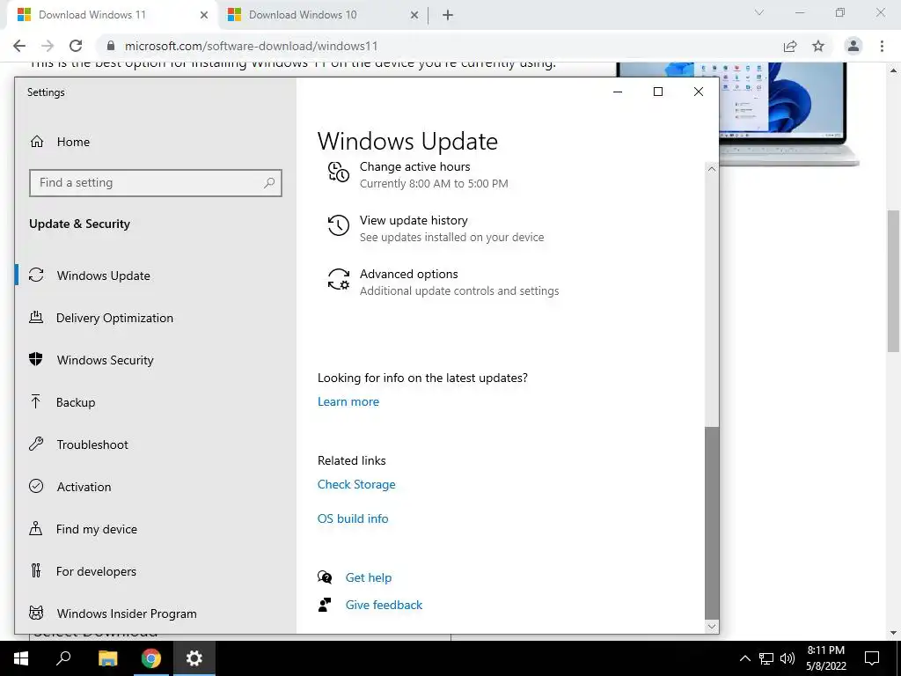Open Activation settings
Image resolution: width=901 pixels, height=676 pixels.
84,487
